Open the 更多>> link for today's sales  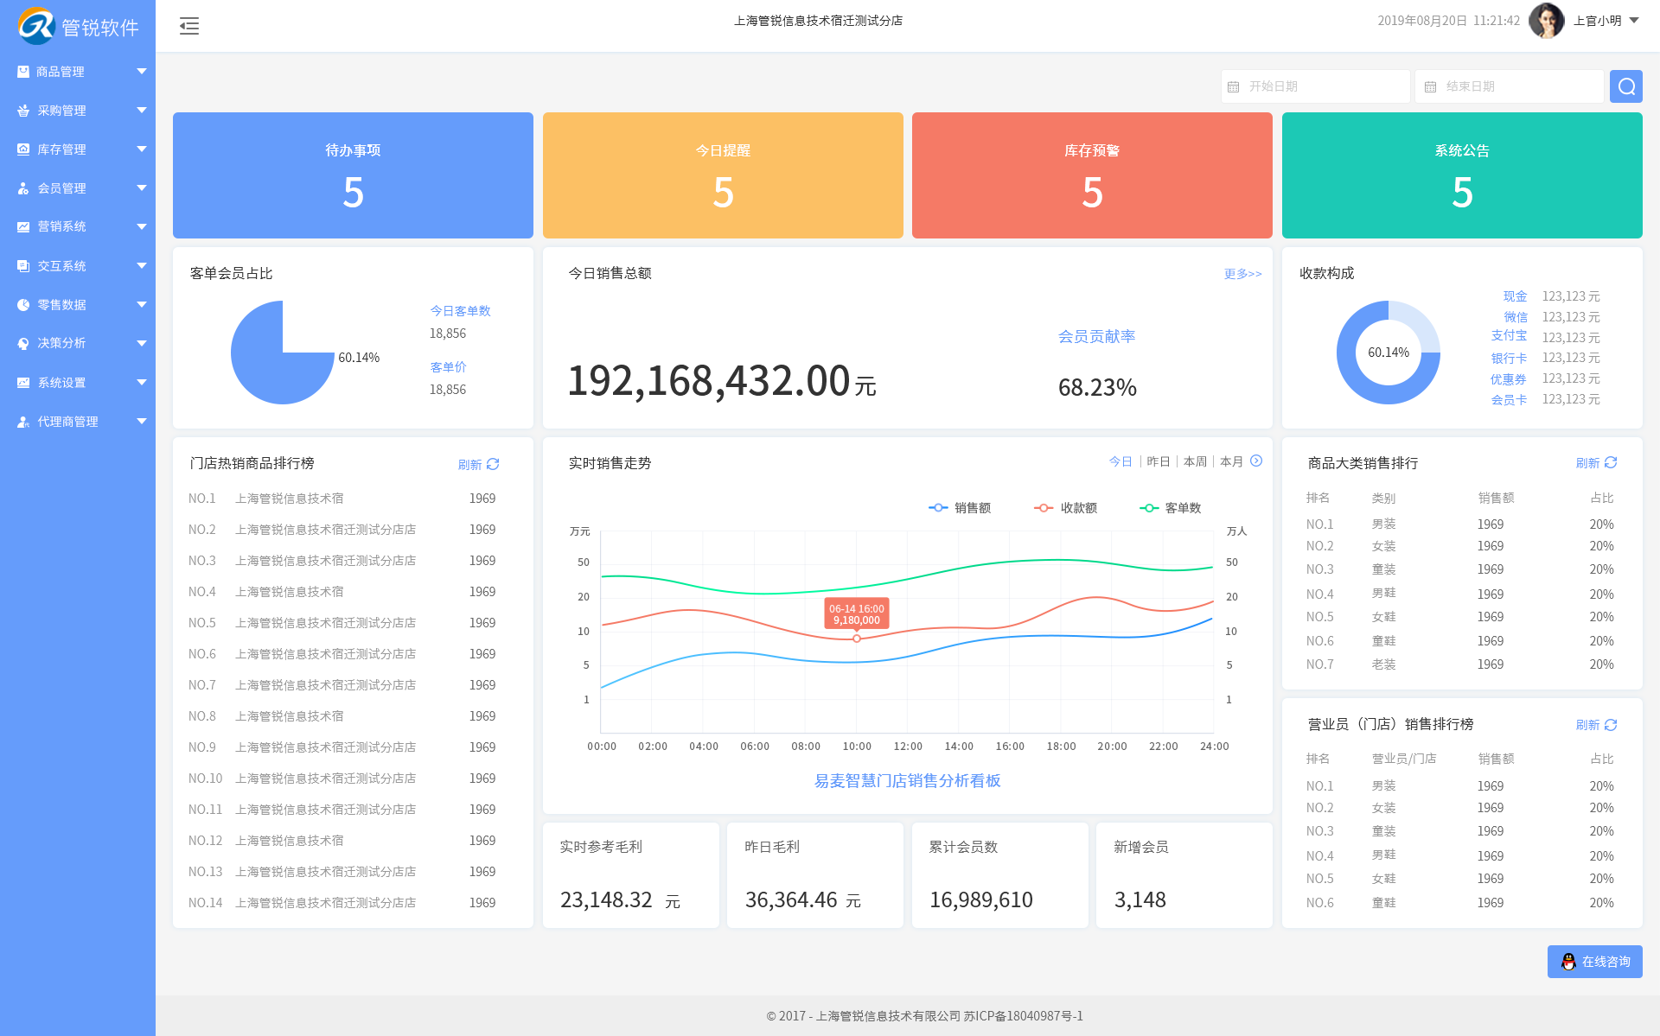pos(1242,274)
